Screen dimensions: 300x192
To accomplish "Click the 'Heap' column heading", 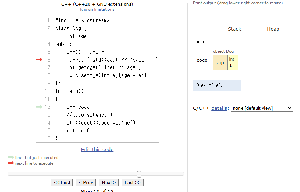I will [x=273, y=29].
